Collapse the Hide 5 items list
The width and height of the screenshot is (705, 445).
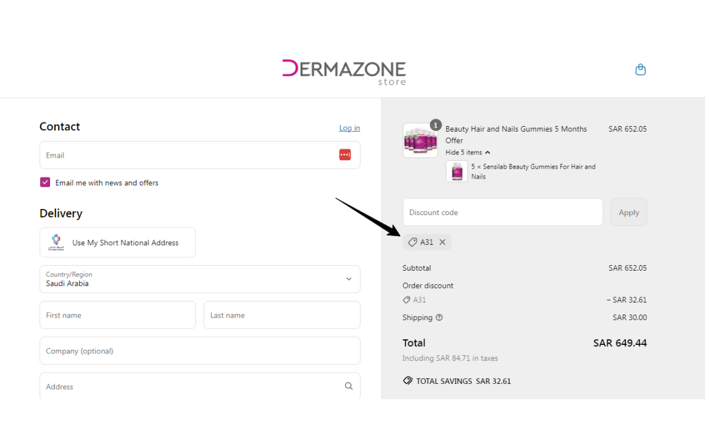click(468, 153)
